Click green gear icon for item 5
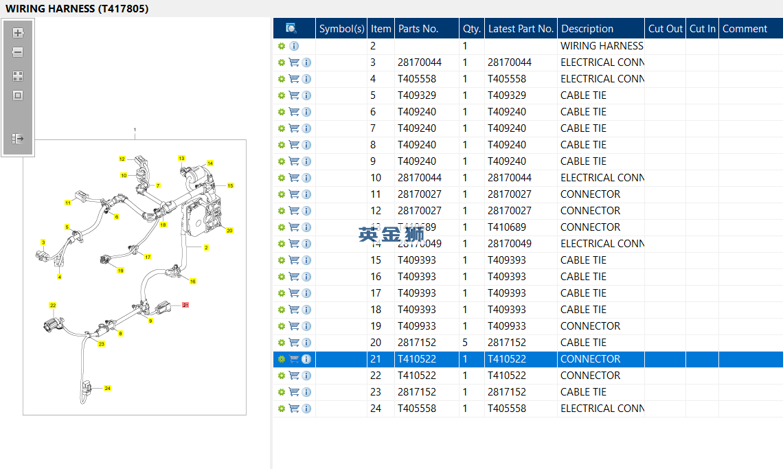 (281, 95)
